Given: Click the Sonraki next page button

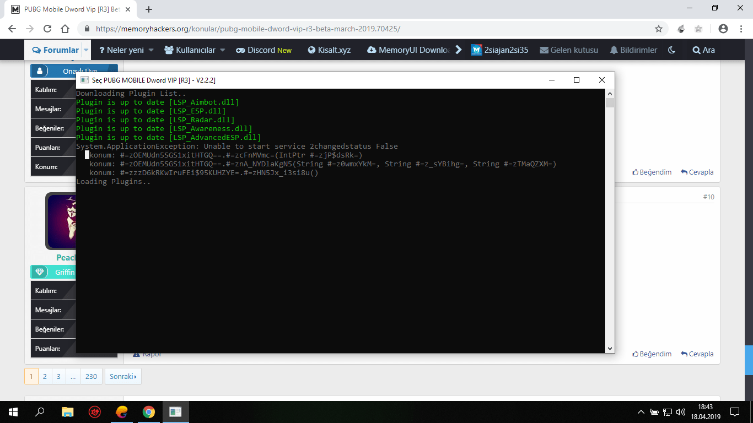Looking at the screenshot, I should coord(123,377).
